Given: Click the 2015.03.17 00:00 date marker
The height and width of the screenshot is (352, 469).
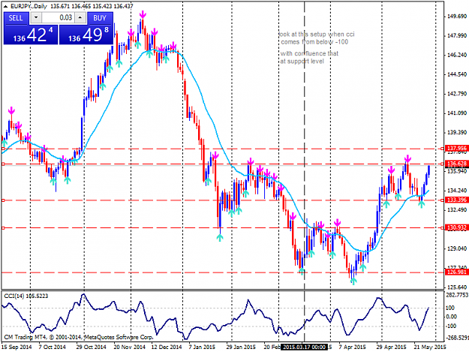Looking at the screenshot, I should tap(304, 347).
